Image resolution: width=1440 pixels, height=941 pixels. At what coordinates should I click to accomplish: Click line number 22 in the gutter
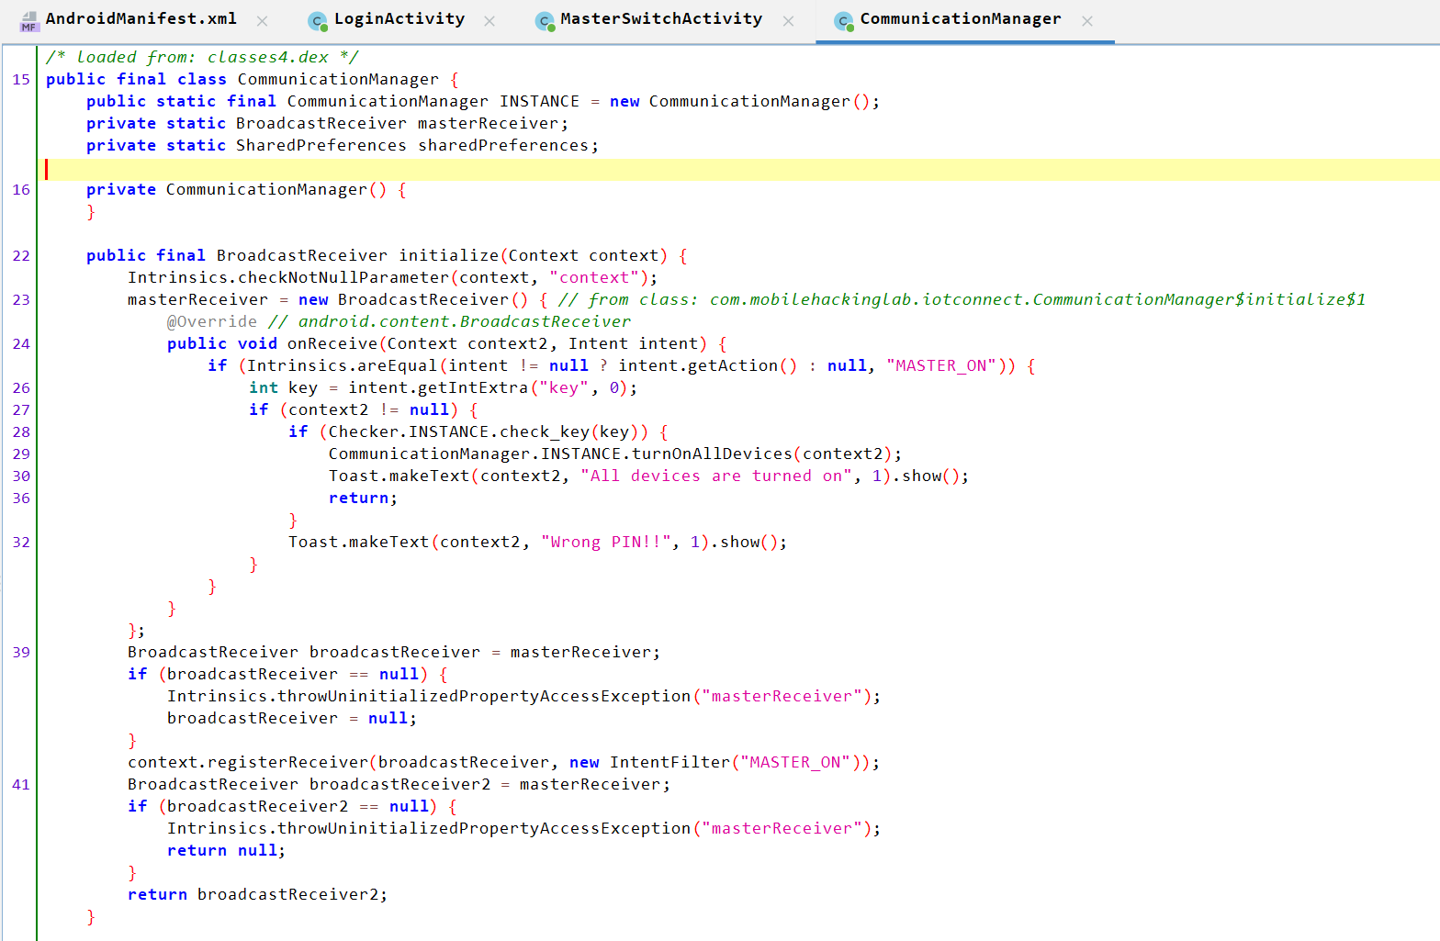pos(21,255)
